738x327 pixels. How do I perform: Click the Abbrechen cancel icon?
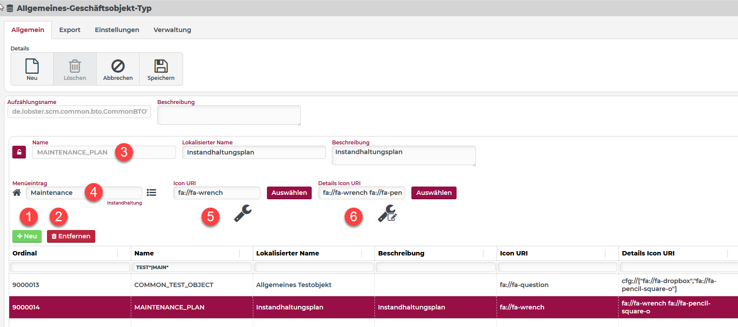click(118, 66)
